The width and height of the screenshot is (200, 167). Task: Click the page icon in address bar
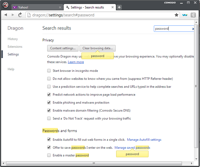(x=29, y=15)
